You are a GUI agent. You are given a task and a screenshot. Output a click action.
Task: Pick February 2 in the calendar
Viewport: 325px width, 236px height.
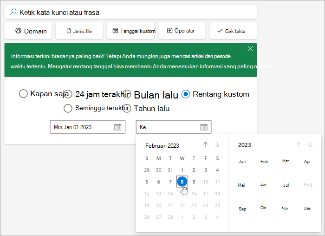click(x=194, y=170)
